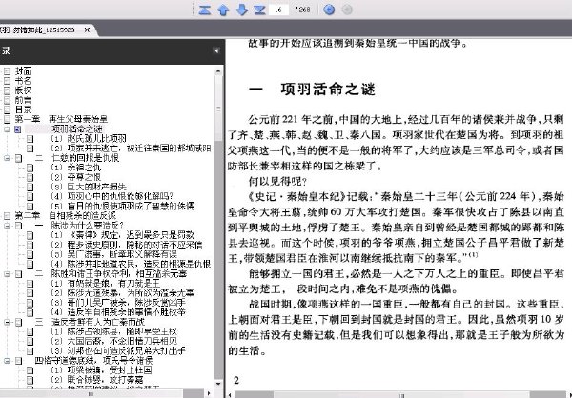Click the page icon beside 第二章 自相残杀的造反派
Image resolution: width=572 pixels, height=398 pixels.
8,216
